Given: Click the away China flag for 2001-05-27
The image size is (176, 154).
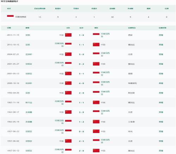Looking at the screenshot, I should (96, 64).
